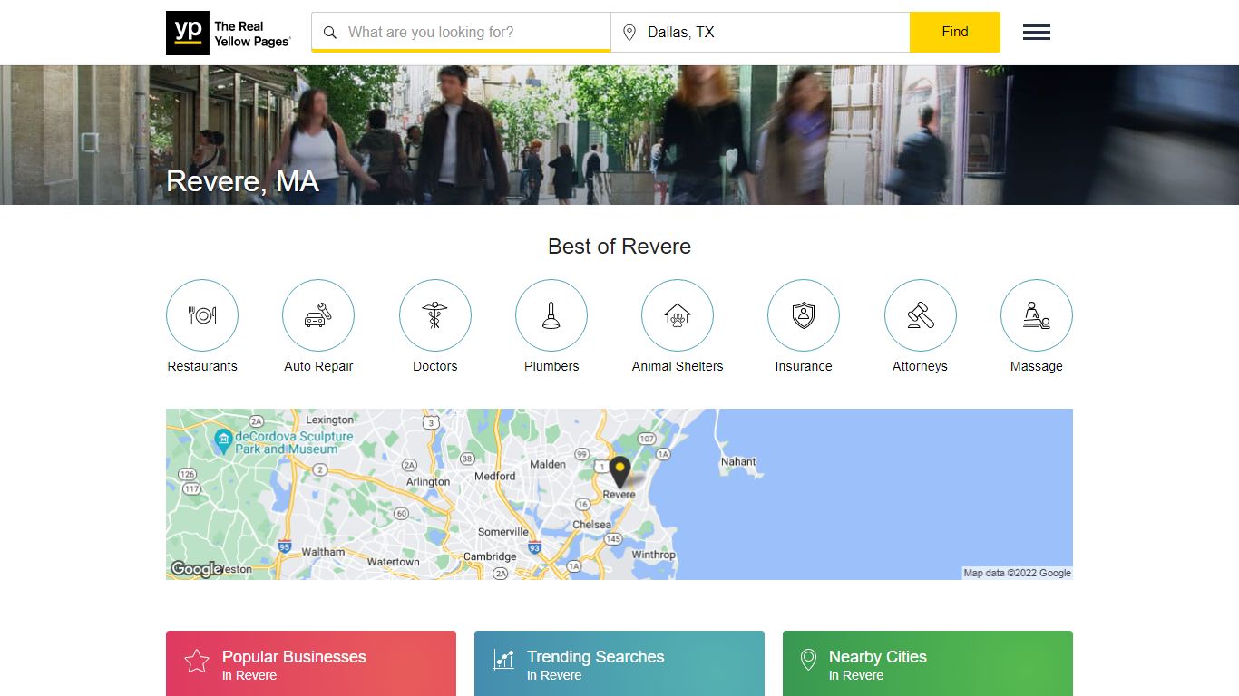Open the Auto Repair text link

(318, 366)
